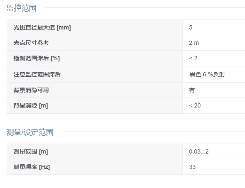The width and height of the screenshot is (245, 188).
Task: Click the < 2 hysteresis value
Action: point(193,58)
